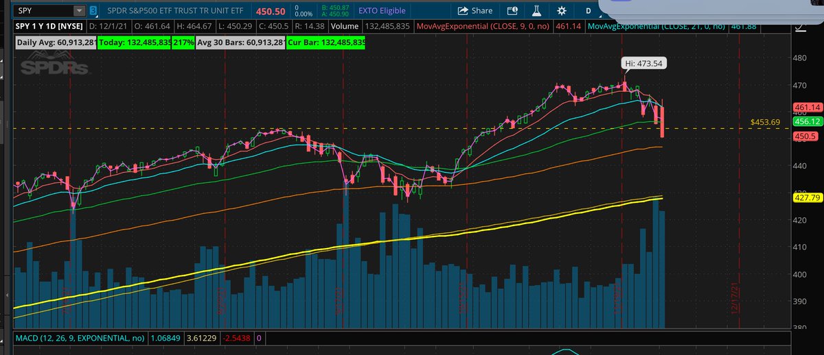Open chart settings gear icon

[562, 10]
